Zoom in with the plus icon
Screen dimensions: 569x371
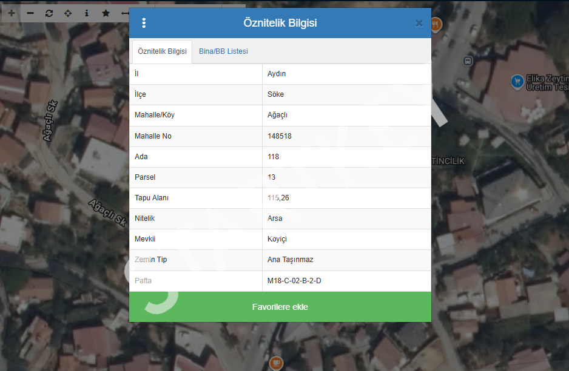click(12, 13)
